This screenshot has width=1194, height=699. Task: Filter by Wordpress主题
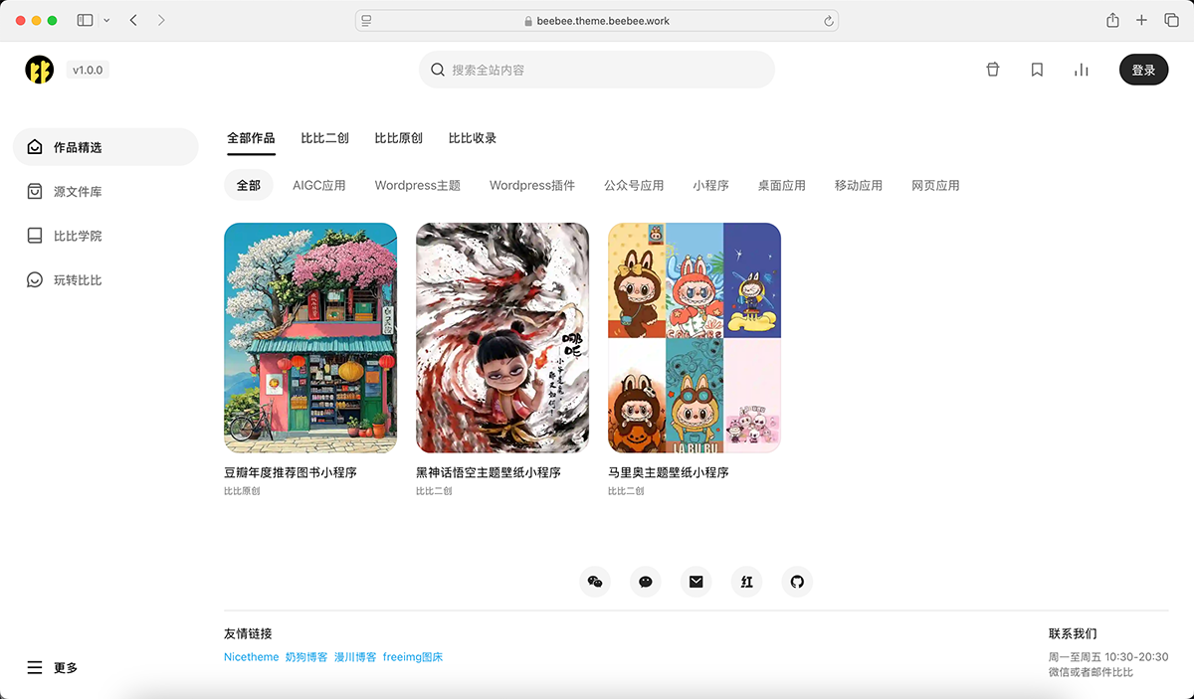418,185
